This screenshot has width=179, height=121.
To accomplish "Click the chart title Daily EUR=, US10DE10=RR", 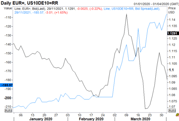I will coord(29,3).
